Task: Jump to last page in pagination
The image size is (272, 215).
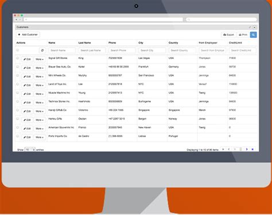Action: click(x=252, y=149)
